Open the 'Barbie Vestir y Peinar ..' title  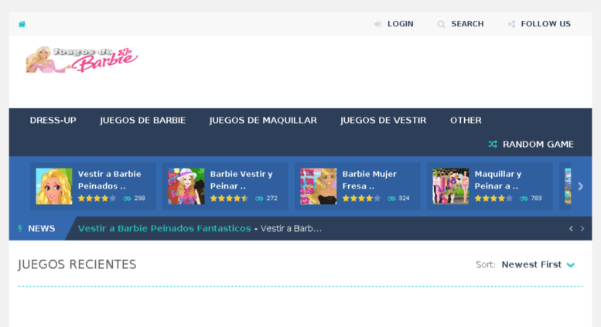click(x=241, y=180)
